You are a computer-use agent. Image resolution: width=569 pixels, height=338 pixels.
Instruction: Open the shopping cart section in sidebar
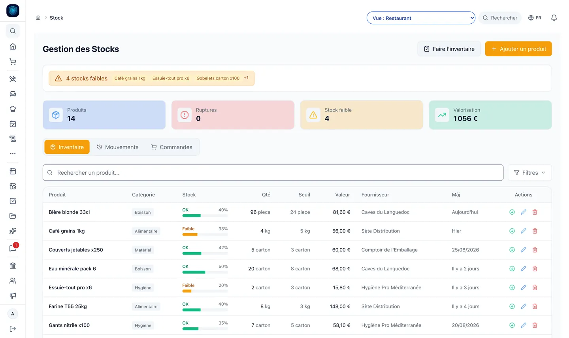[13, 62]
